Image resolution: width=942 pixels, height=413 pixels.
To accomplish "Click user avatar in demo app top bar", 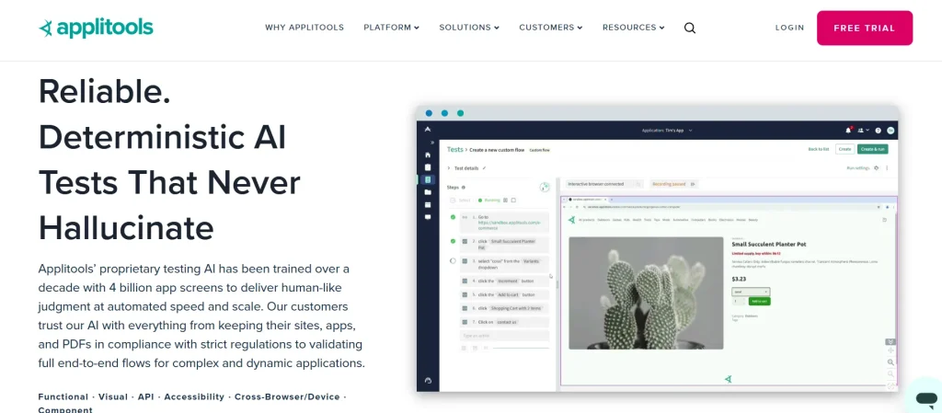I will (x=890, y=130).
